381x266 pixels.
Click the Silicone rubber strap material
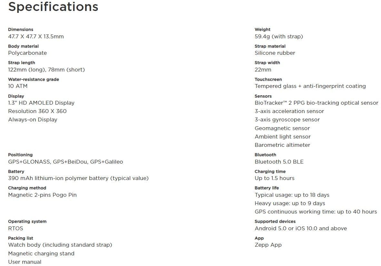tap(275, 53)
